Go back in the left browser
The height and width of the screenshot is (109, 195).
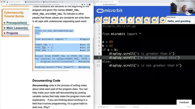(x=2, y=5)
